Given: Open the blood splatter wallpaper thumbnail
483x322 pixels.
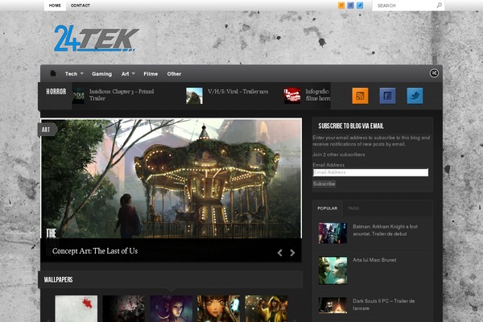Looking at the screenshot, I should (76, 309).
